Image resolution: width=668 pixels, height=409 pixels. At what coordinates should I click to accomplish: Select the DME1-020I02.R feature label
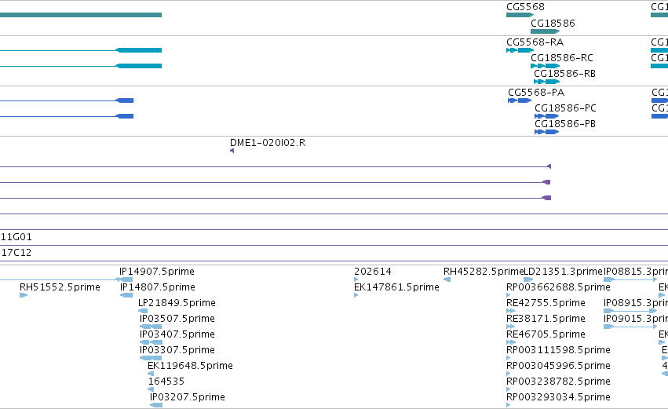268,143
